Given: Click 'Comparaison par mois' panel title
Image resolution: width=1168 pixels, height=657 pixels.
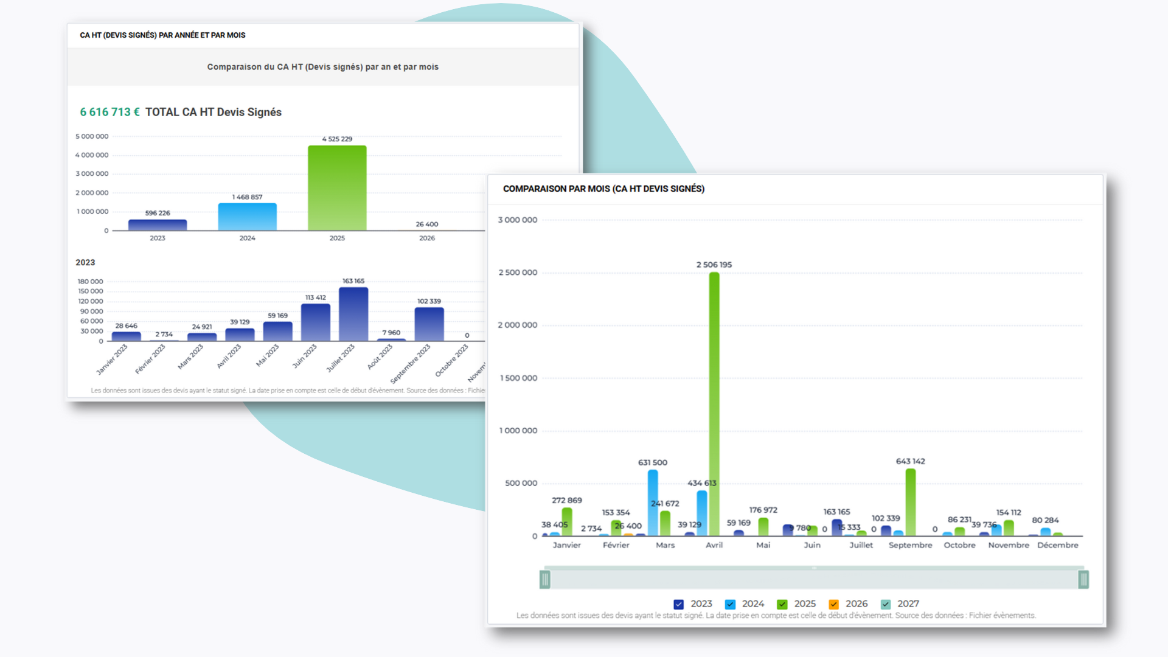Looking at the screenshot, I should pos(603,189).
